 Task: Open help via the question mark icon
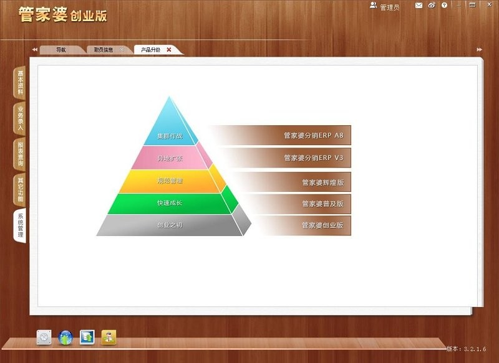(445, 6)
